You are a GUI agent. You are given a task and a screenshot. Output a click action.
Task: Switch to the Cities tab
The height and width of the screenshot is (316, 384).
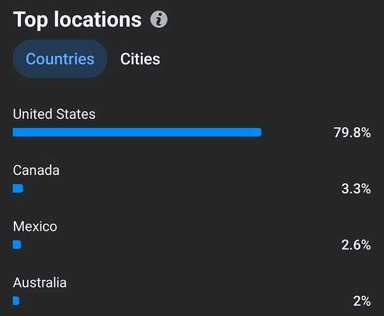coord(140,59)
